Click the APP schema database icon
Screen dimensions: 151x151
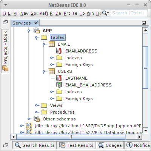click(x=37, y=31)
